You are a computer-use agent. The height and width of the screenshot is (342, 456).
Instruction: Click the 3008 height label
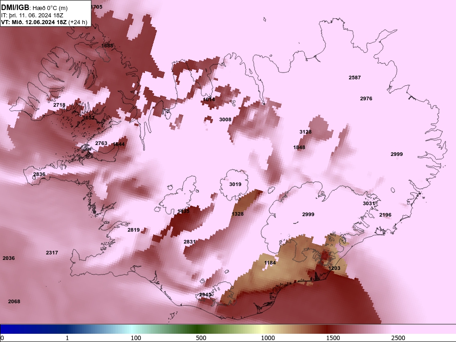point(225,119)
